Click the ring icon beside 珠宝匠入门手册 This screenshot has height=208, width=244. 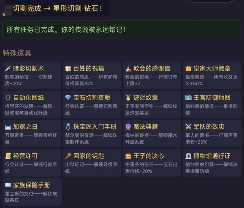[x=68, y=127]
